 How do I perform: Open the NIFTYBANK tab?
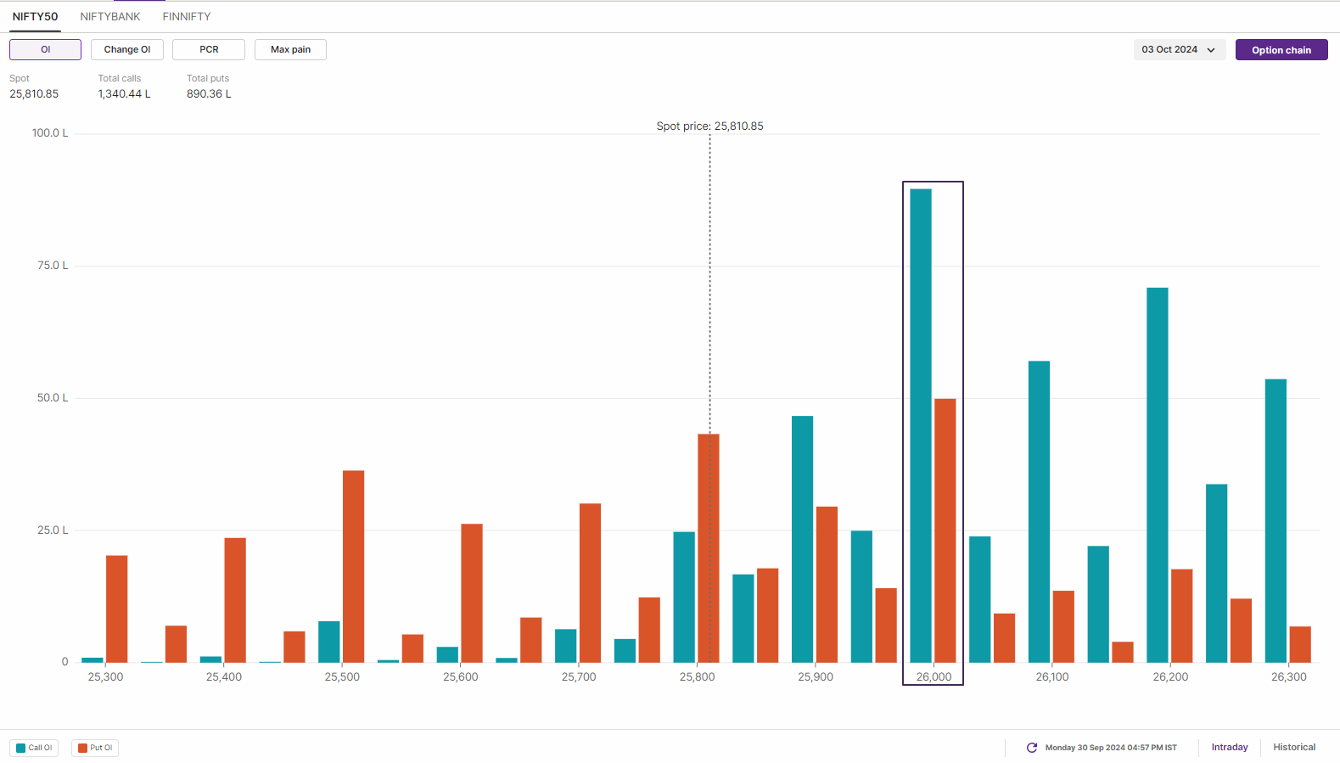click(x=110, y=16)
